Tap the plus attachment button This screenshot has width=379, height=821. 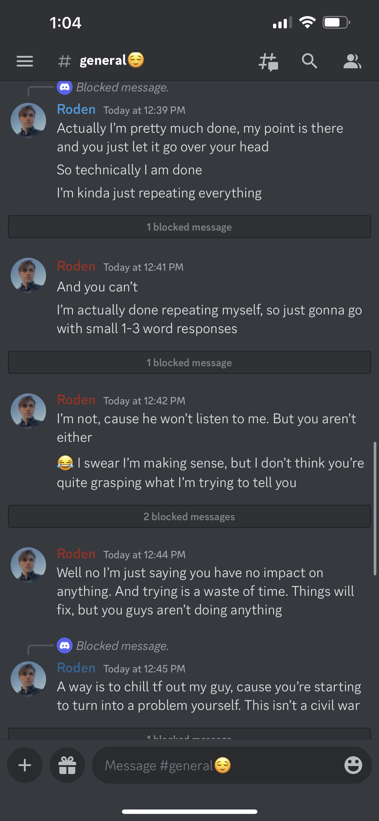(x=25, y=765)
